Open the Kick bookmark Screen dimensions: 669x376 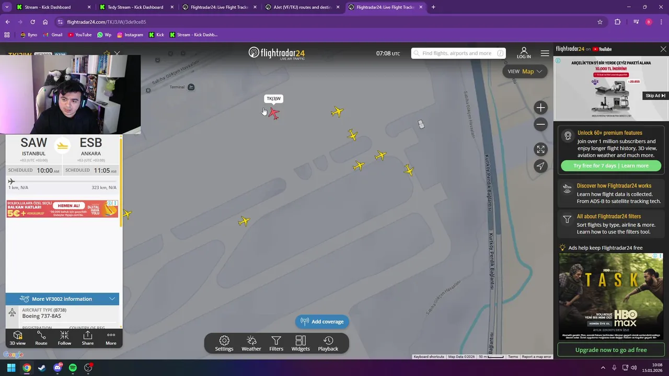(x=156, y=34)
